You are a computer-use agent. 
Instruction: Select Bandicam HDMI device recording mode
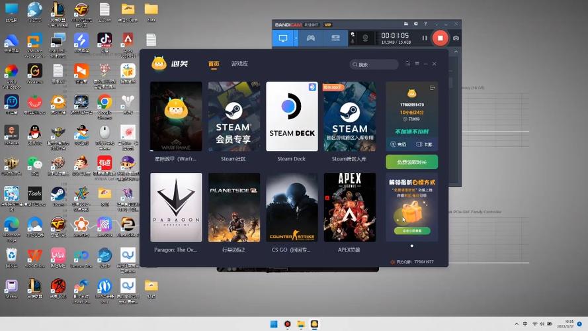point(335,38)
